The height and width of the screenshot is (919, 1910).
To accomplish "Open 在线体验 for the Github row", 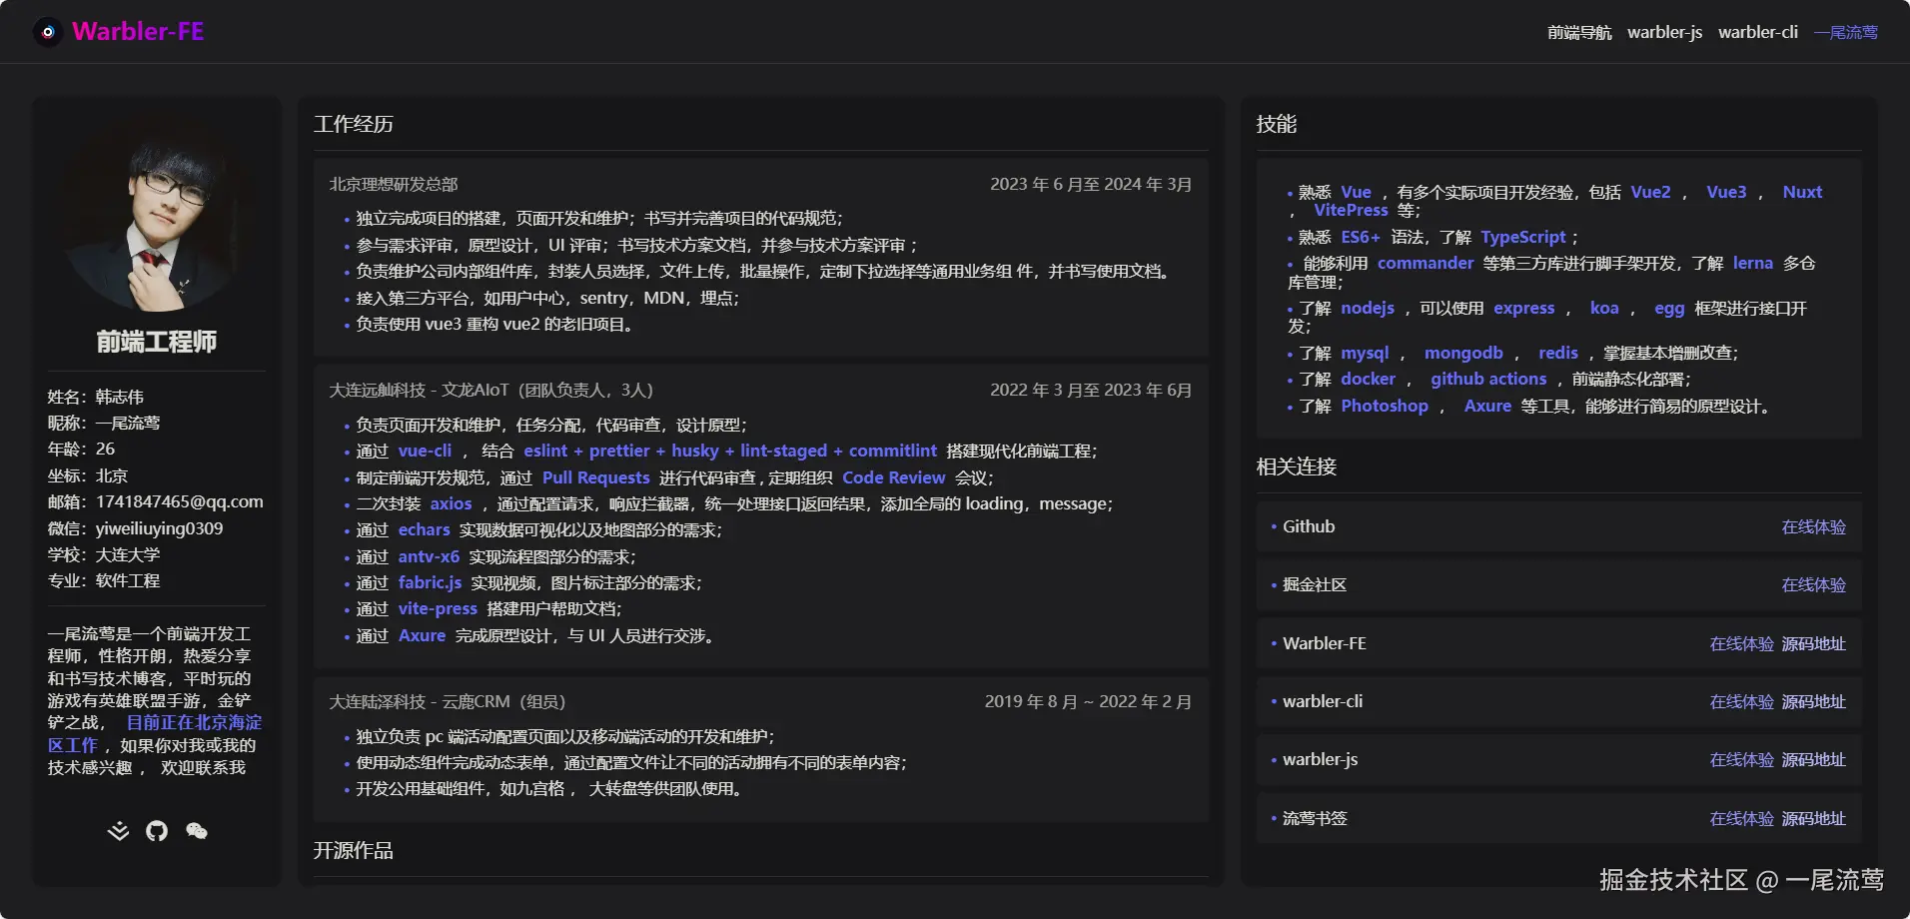I will click(x=1814, y=526).
